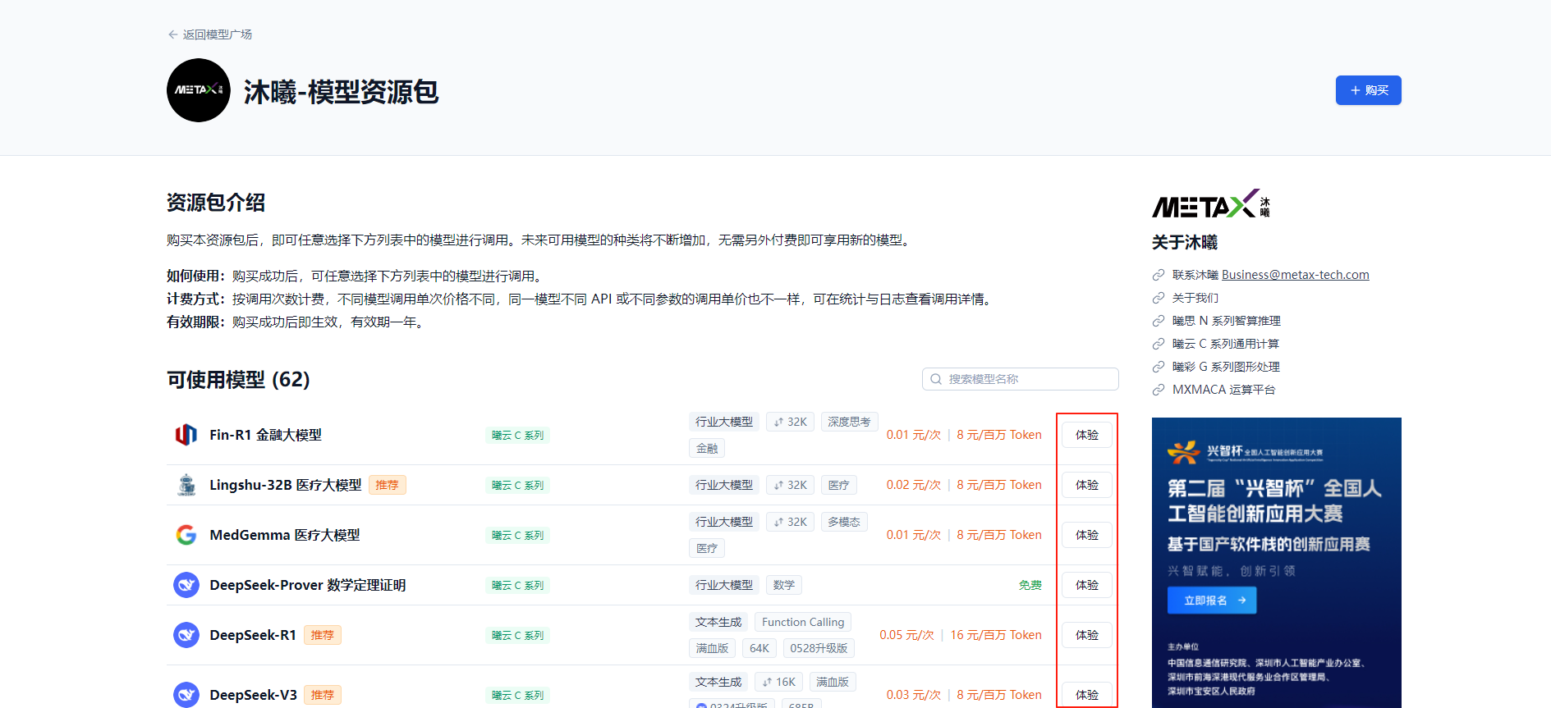Click 体验 button for DeepSeek-V3

(1087, 695)
